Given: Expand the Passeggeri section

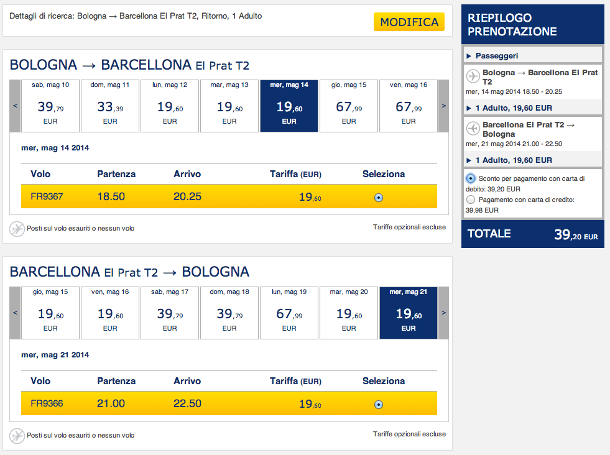Looking at the screenshot, I should (496, 56).
